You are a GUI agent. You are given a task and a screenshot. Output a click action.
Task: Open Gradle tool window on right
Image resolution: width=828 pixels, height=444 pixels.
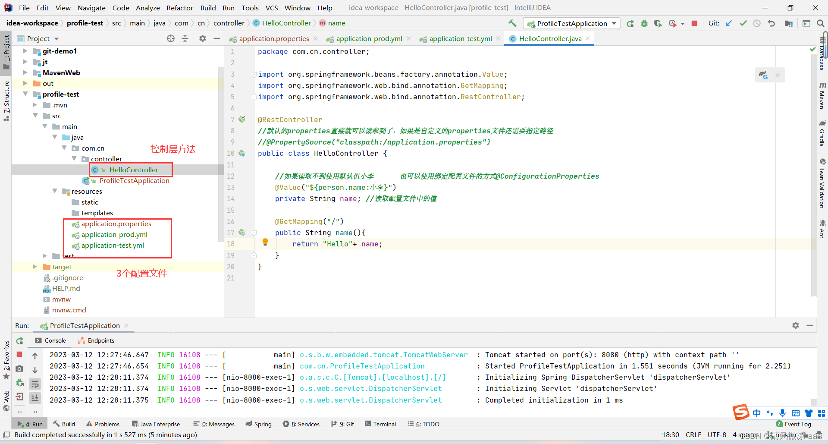(x=822, y=133)
